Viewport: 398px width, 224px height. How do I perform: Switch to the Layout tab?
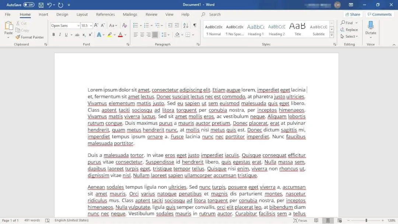pyautogui.click(x=82, y=14)
